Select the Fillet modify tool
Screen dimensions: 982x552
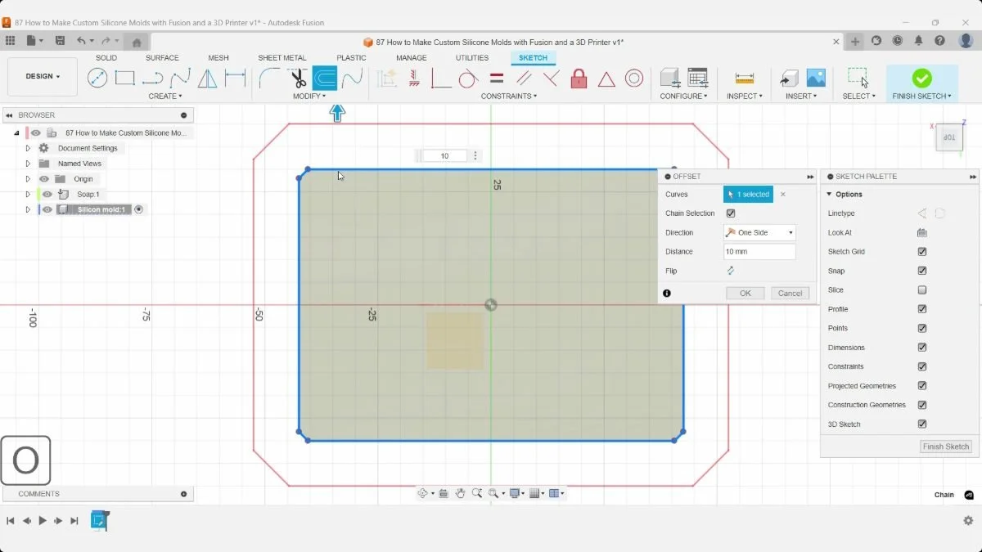269,79
